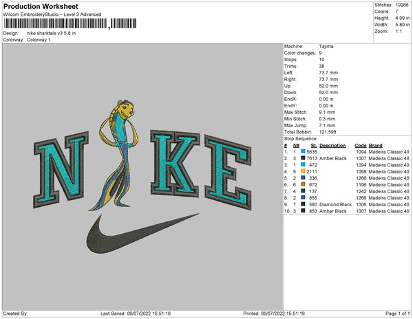The image size is (413, 319).
Task: Pick the navy swatch beside 137 stitches
Action: click(303, 191)
